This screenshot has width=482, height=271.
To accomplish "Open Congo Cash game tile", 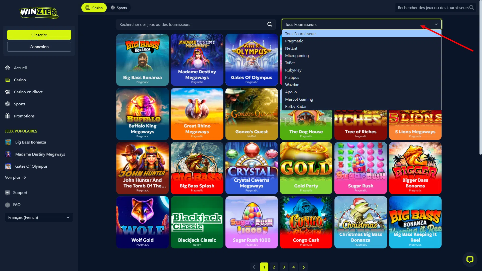I will point(306,222).
